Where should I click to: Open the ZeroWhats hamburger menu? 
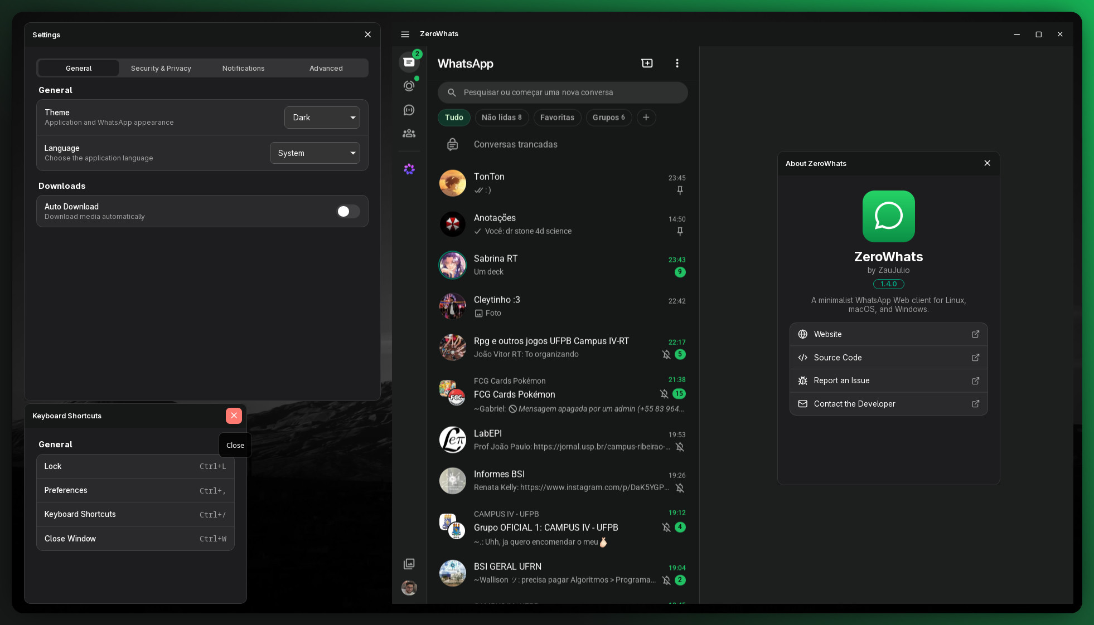click(405, 34)
